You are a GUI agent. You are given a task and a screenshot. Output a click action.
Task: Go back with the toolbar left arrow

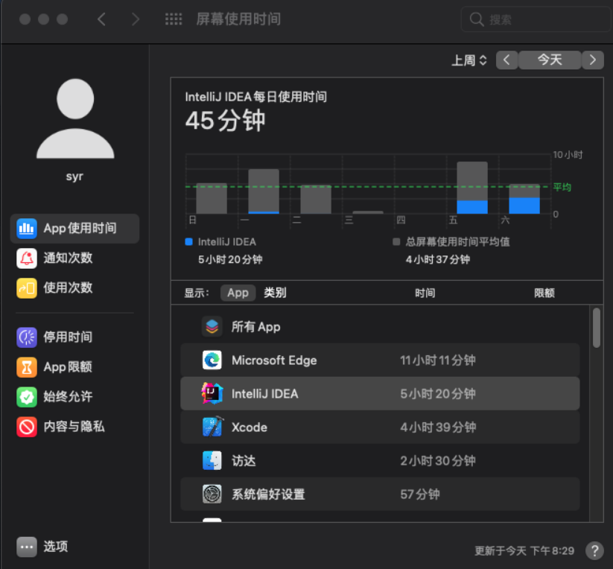(101, 19)
